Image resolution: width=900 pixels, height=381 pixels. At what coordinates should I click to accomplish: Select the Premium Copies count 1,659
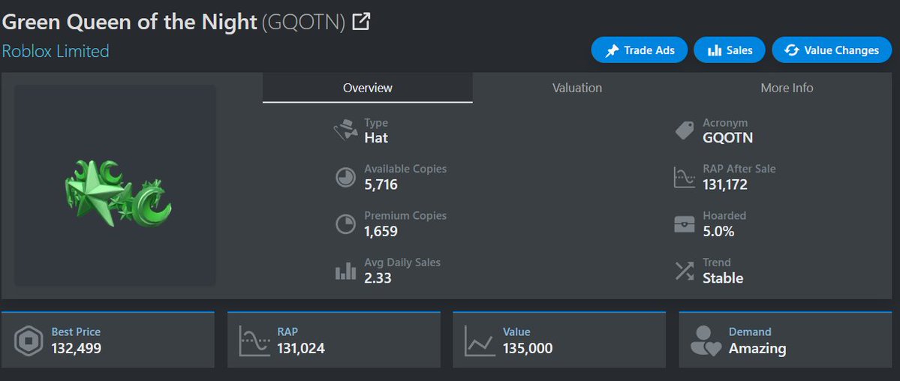coord(381,231)
